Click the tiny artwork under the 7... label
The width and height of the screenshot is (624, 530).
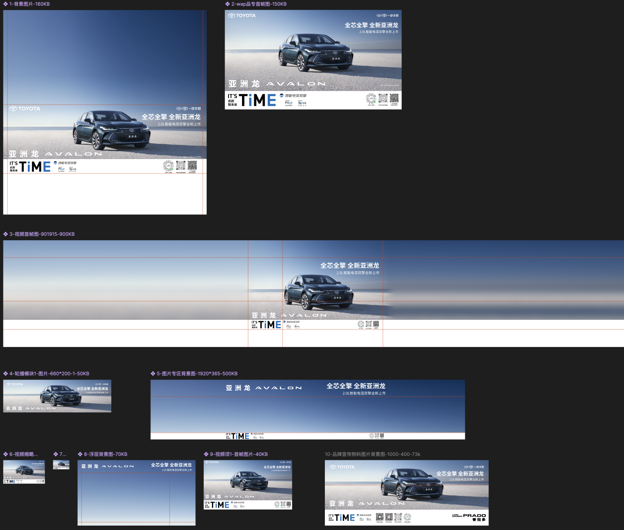coord(61,465)
